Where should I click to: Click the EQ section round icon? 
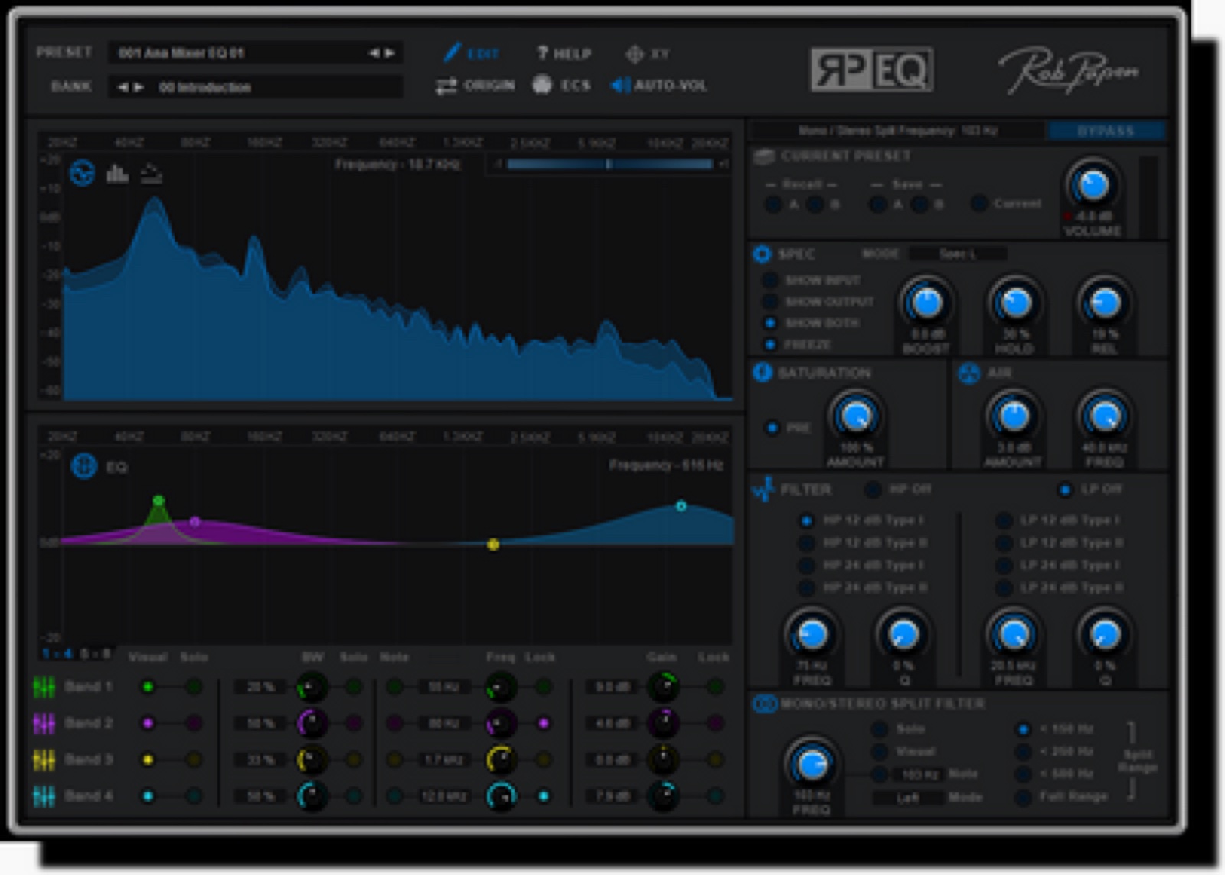(x=83, y=466)
